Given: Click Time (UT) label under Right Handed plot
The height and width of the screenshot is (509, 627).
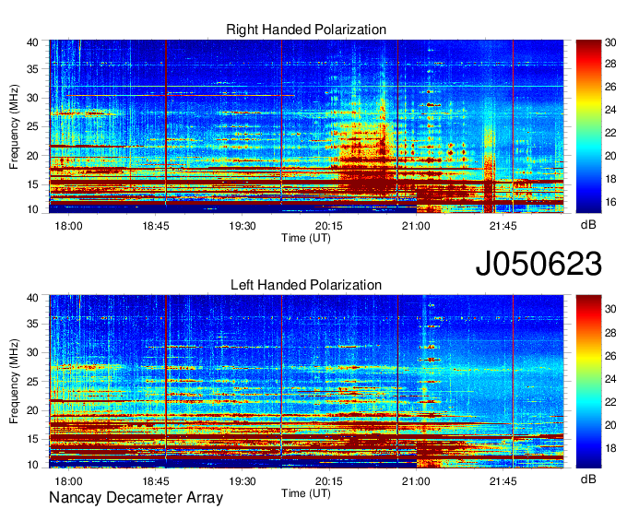Looking at the screenshot, I should [x=306, y=238].
